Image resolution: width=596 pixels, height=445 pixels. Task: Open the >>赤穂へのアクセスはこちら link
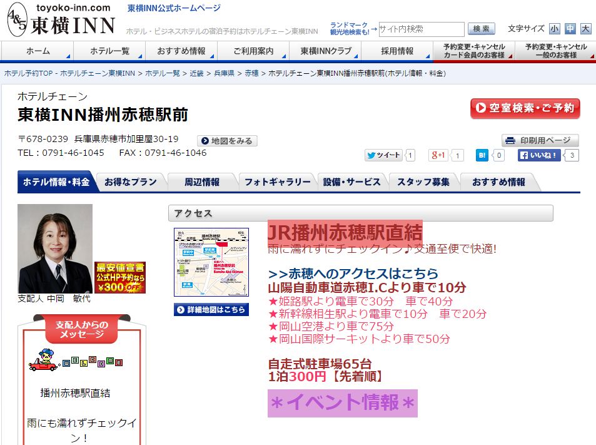(353, 274)
